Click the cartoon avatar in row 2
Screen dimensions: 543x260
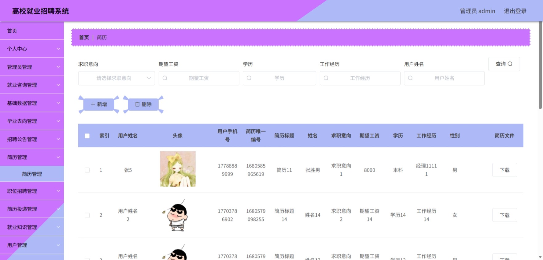point(178,215)
